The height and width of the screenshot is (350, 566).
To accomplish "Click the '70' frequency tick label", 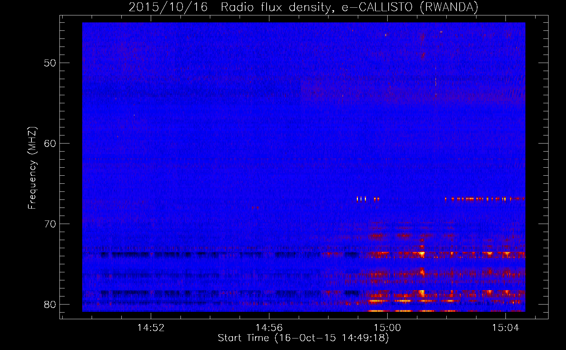I will click(50, 224).
